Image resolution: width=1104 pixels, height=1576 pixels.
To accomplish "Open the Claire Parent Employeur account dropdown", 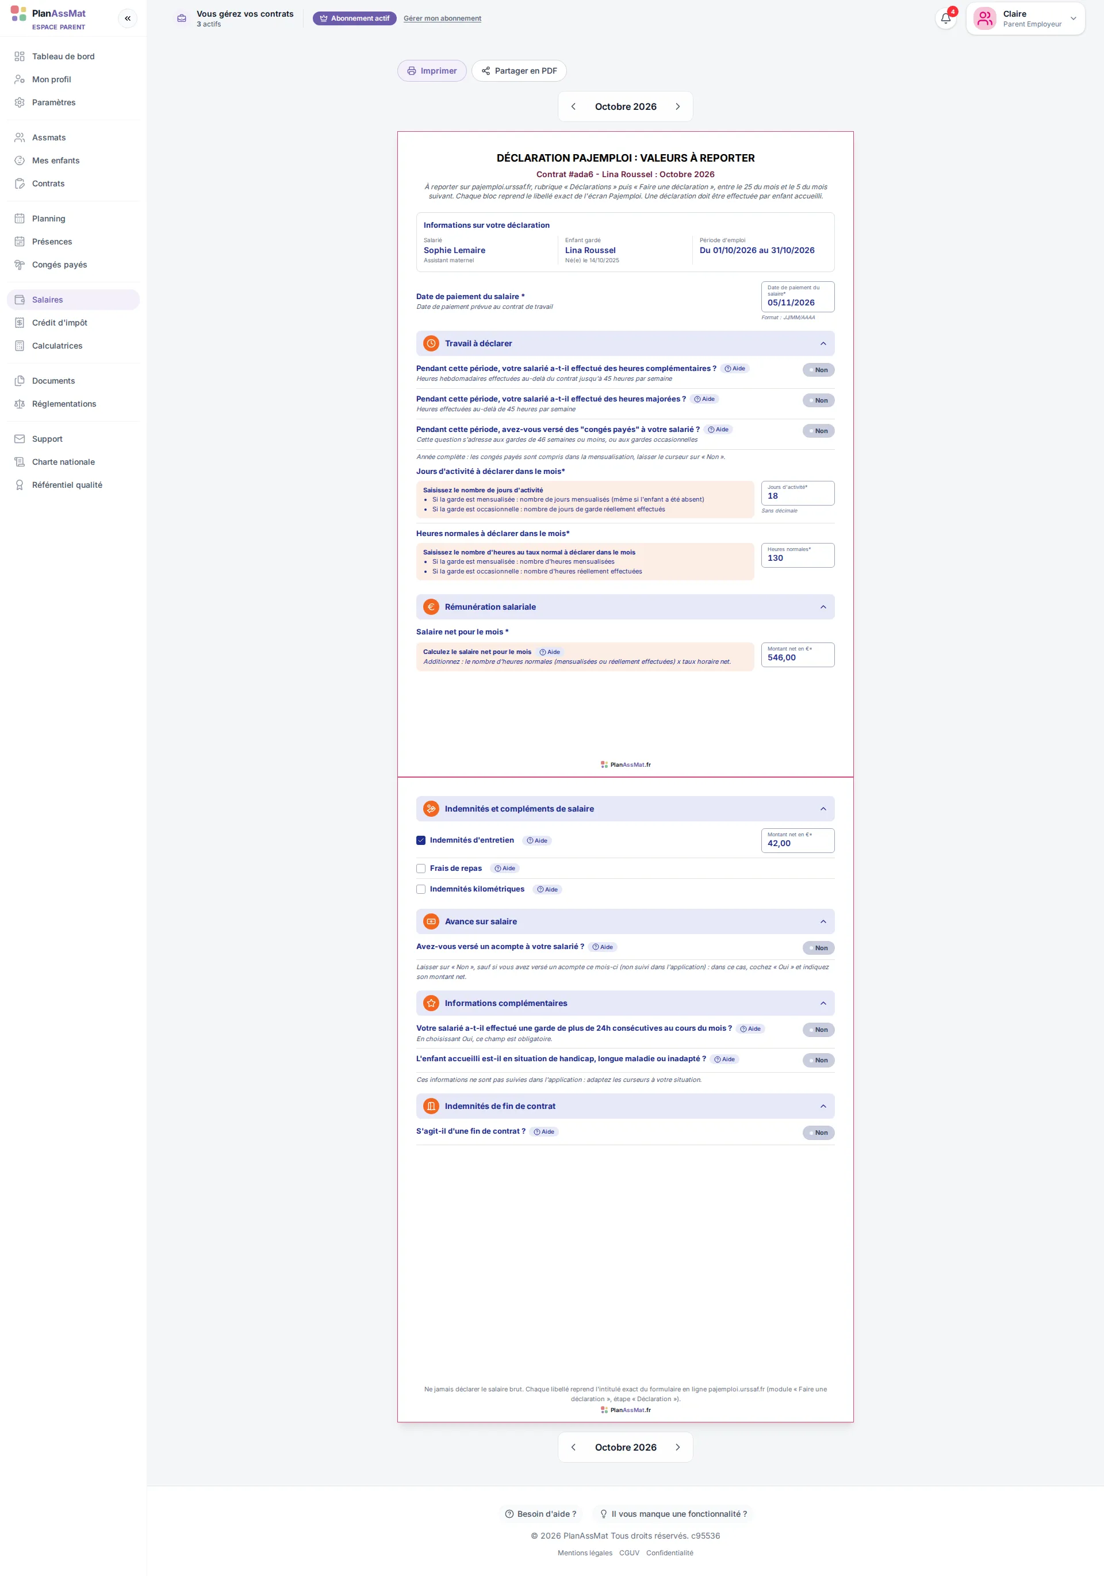I will [x=1025, y=18].
